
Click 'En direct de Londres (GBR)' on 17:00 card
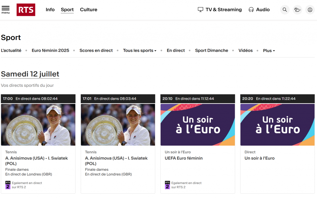(28, 174)
